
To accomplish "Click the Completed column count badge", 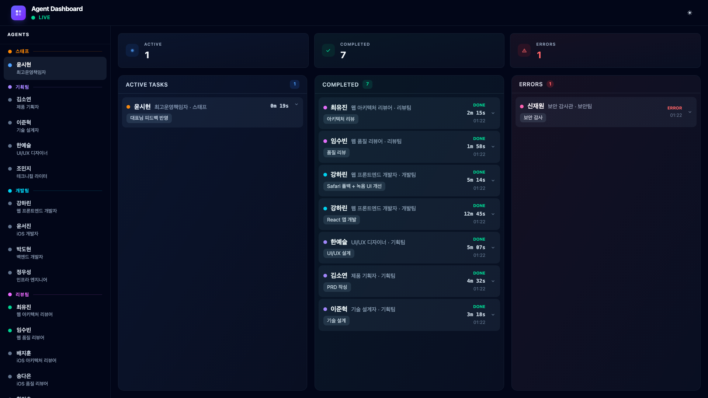I will coord(367,84).
